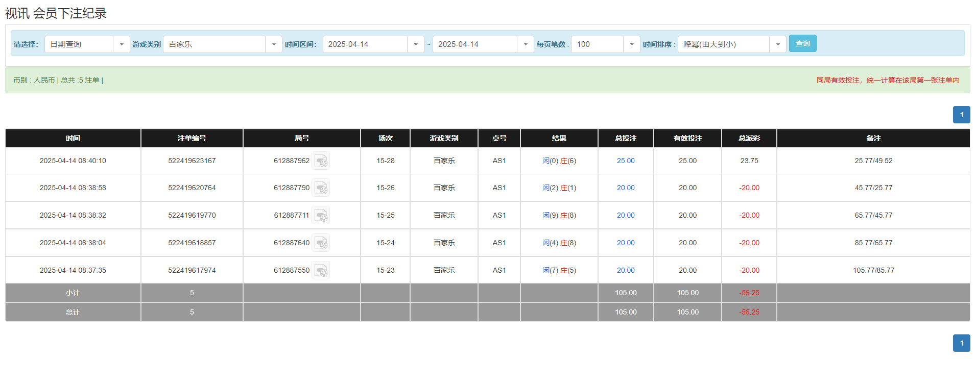Click bottom pagination page 1 button
This screenshot has height=366, width=976.
pyautogui.click(x=961, y=343)
